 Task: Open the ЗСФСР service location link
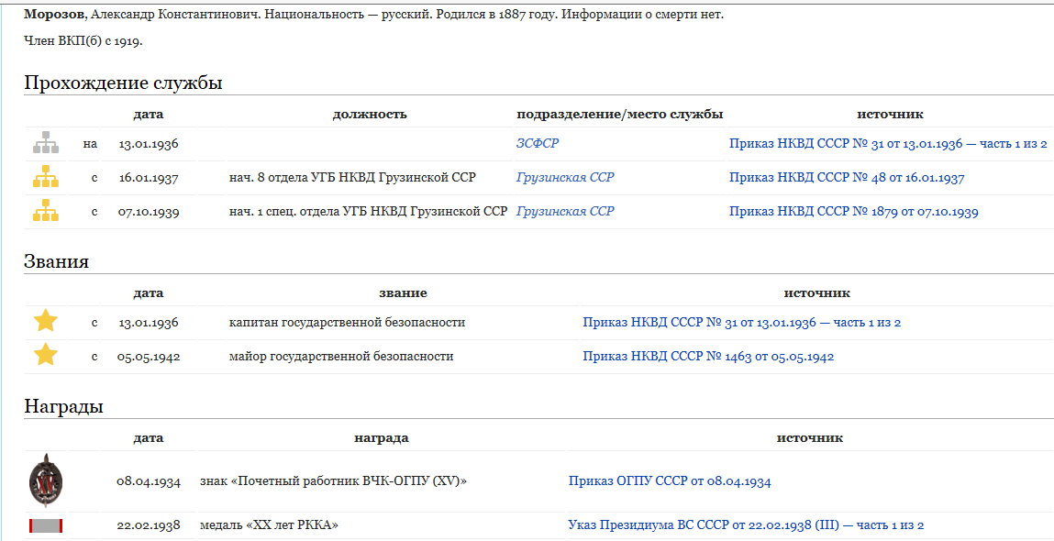[537, 144]
